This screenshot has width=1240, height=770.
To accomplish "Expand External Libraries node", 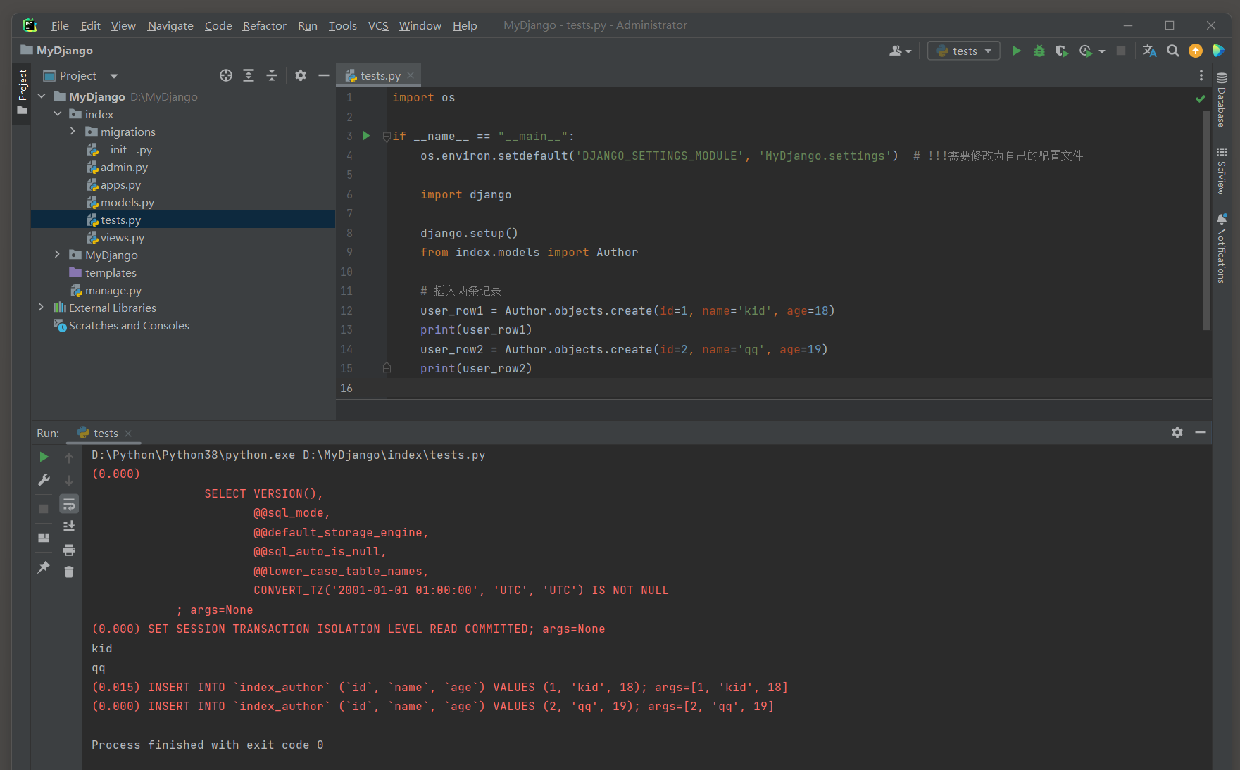I will tap(41, 308).
